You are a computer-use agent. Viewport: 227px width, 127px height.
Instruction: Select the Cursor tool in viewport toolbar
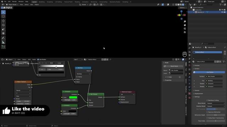[x=3, y=17]
